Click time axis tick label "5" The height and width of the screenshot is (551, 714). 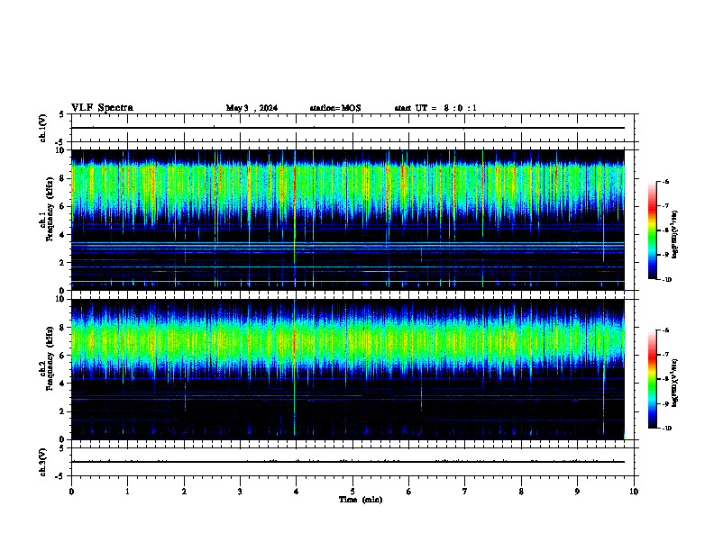(352, 492)
